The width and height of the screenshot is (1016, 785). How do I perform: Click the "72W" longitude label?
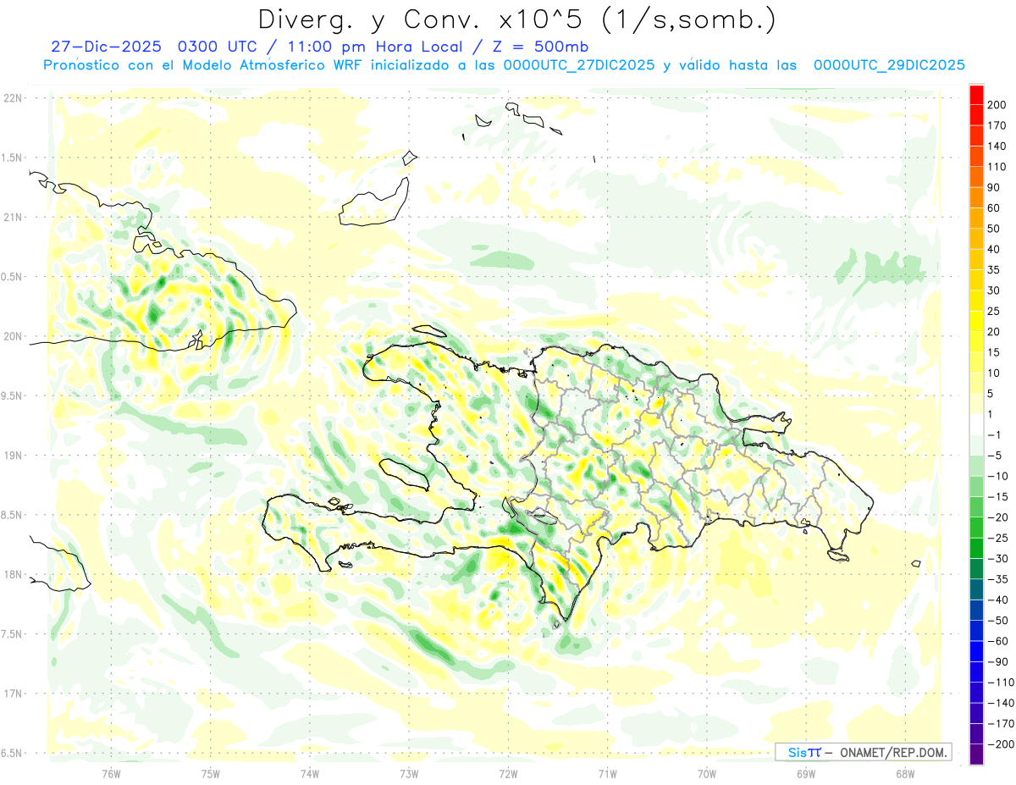click(x=508, y=773)
